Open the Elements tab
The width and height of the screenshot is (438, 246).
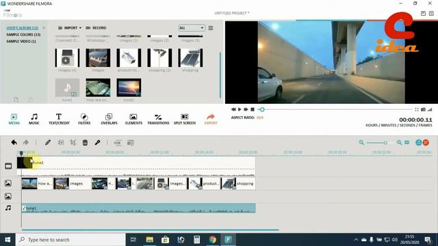tap(133, 119)
